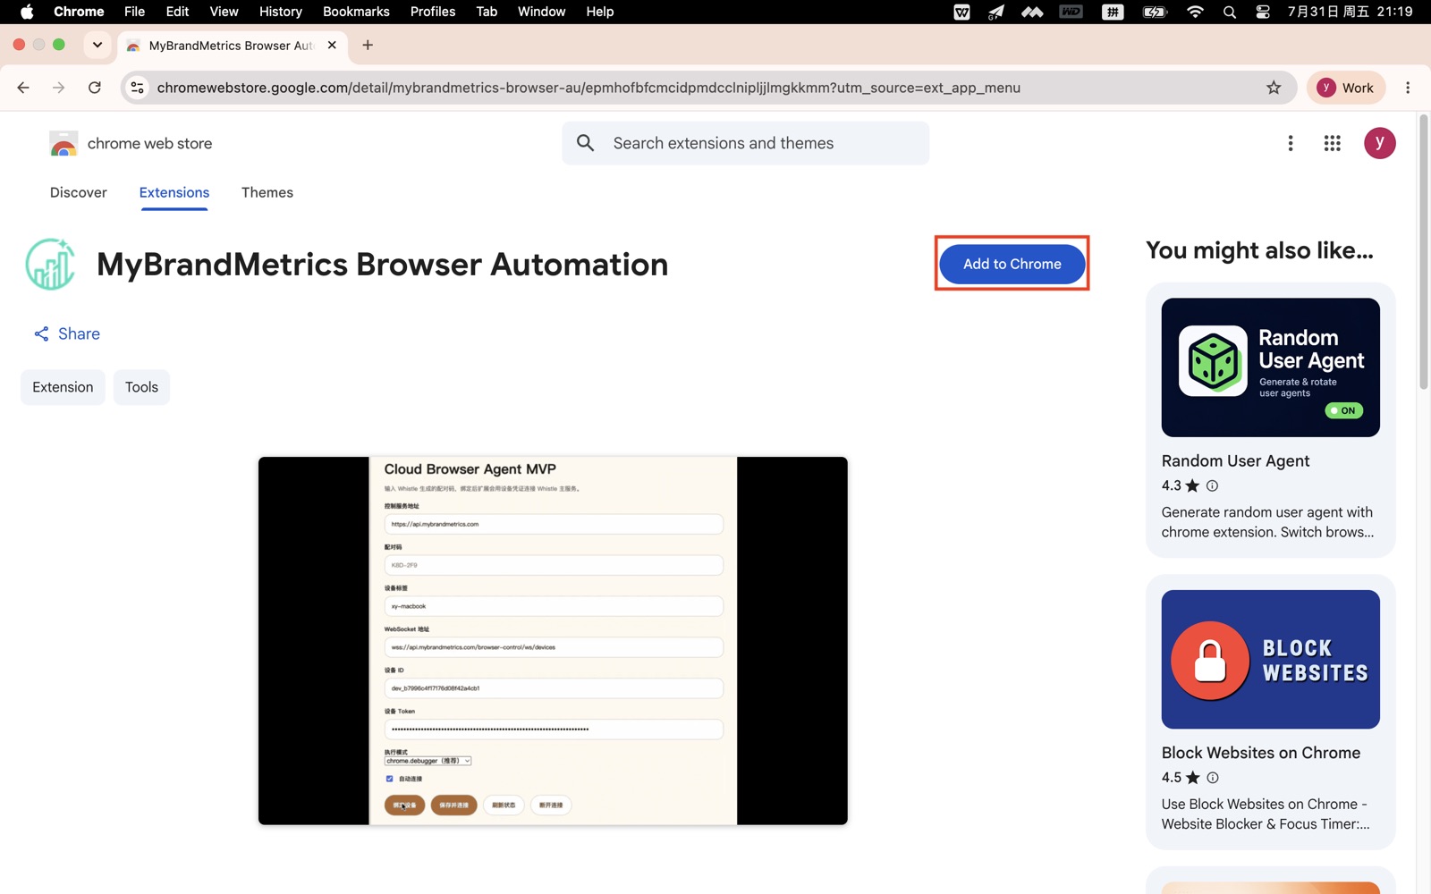Open Chrome's three-dot menu
This screenshot has width=1431, height=894.
[x=1408, y=88]
